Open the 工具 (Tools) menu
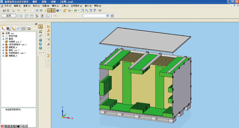 (x=65, y=6)
